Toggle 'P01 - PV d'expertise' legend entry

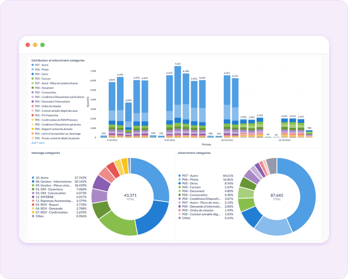[x=45, y=115]
